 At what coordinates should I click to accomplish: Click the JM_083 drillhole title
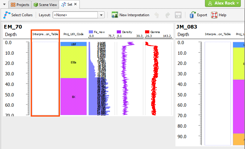tap(187, 27)
